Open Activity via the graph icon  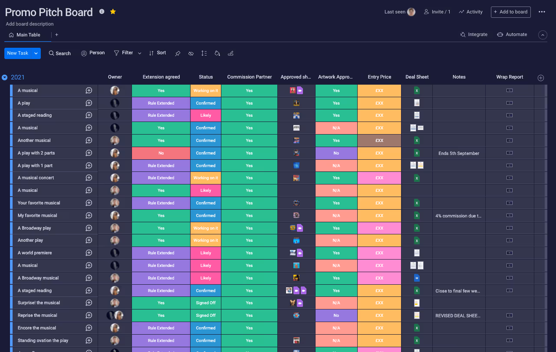click(461, 12)
